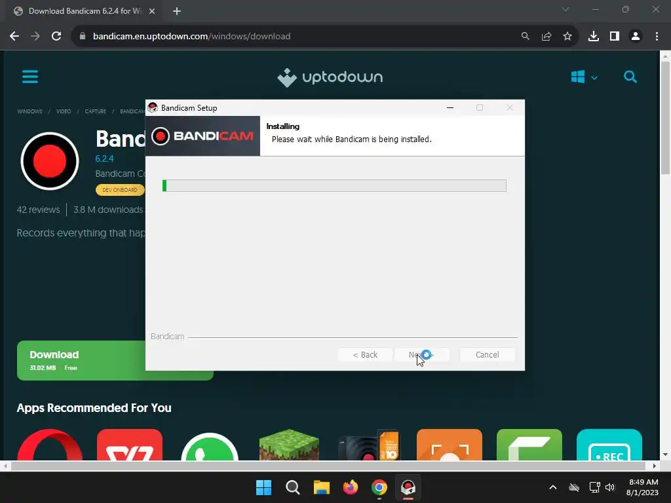
Task: Cancel the Bandicam installation
Action: (x=487, y=354)
